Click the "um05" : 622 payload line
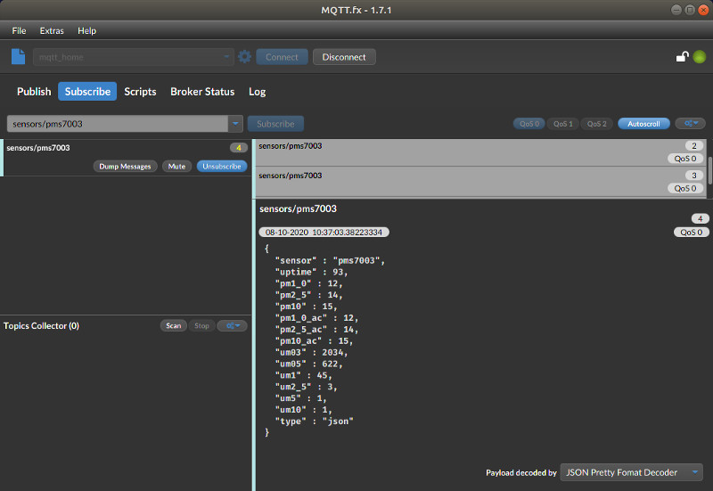Screen dimensions: 713x491 point(308,364)
